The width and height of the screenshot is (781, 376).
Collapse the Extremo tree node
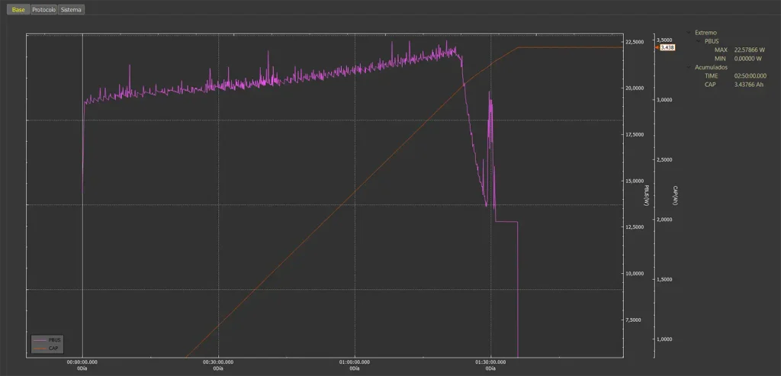coord(689,32)
